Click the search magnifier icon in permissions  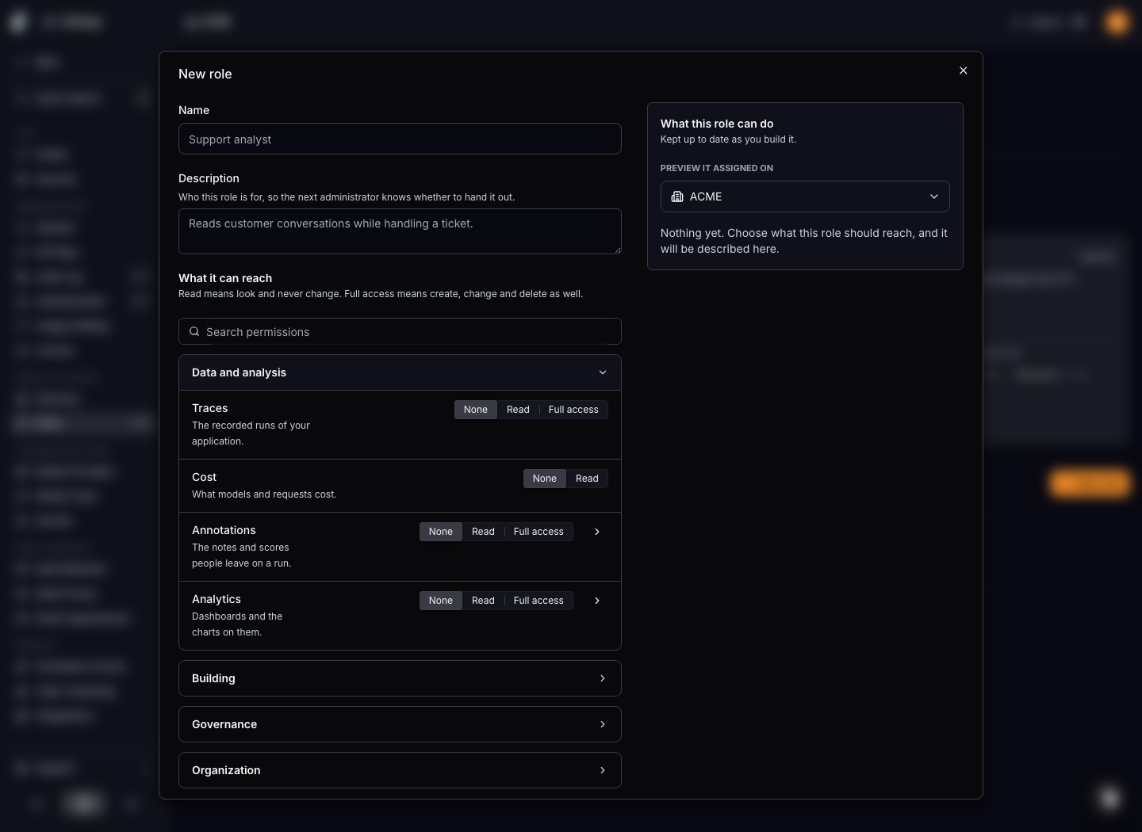[x=194, y=331]
